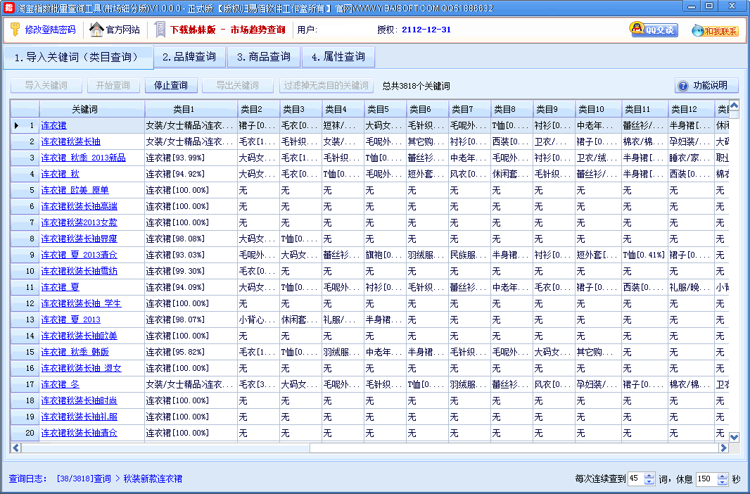This screenshot has width=750, height=494.
Task: Click the house icon for 官方网站
Action: pyautogui.click(x=96, y=30)
